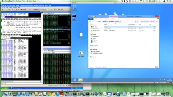Viewport: 173px width, 97px height.
Task: Switch to large icons view in status bar
Action: [x=158, y=67]
